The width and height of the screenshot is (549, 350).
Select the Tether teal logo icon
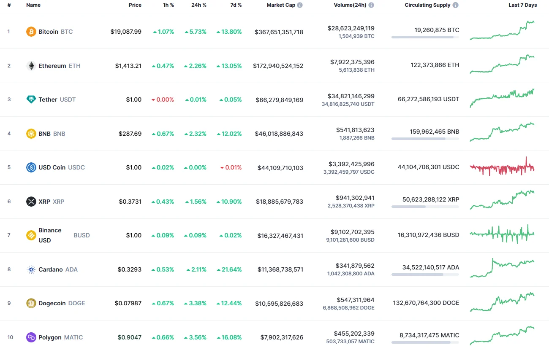click(x=31, y=99)
